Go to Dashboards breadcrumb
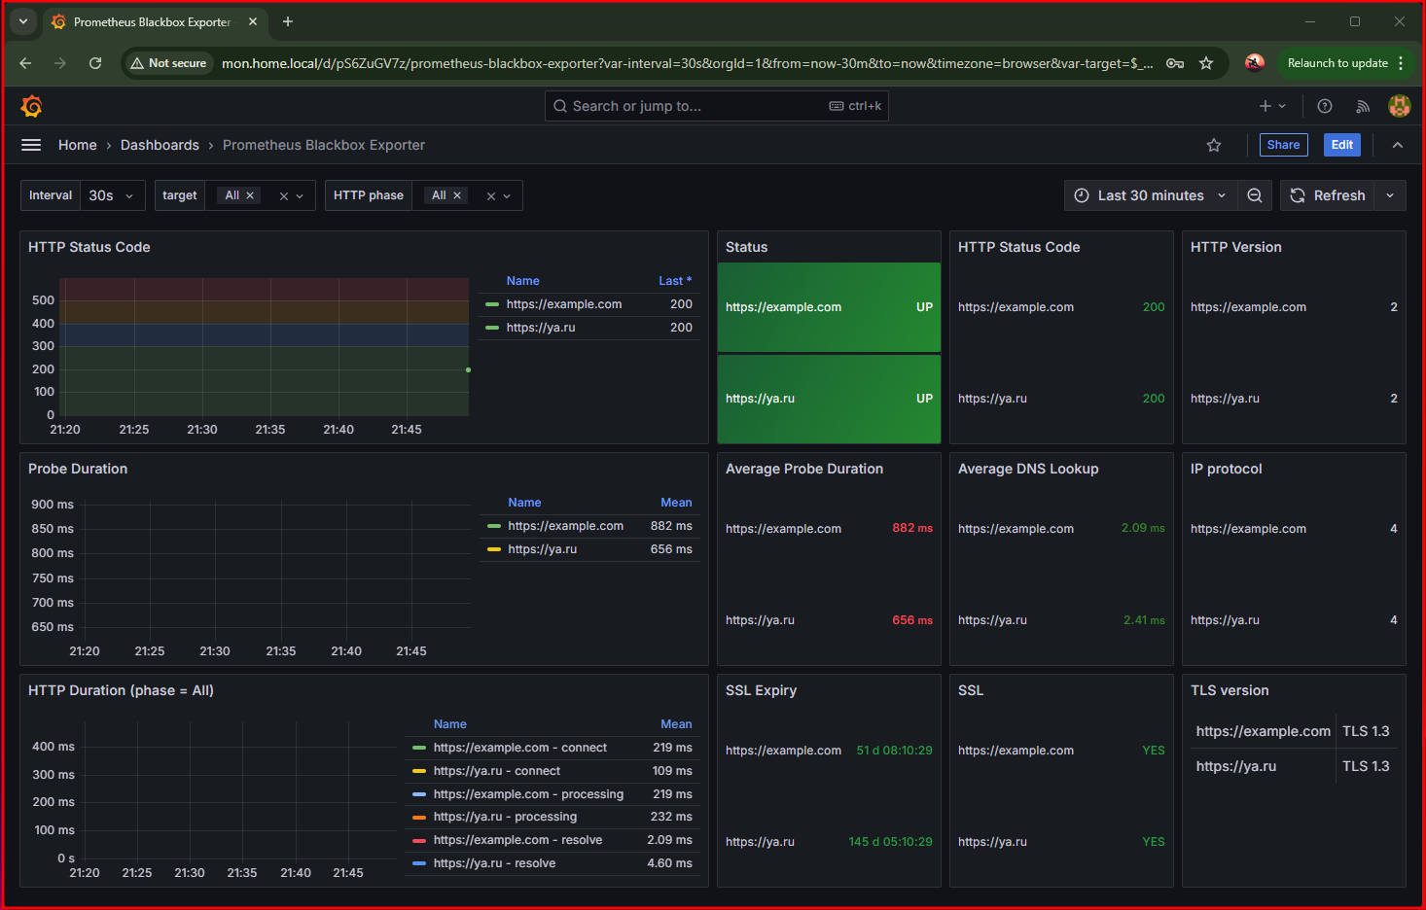Viewport: 1426px width, 910px height. point(160,145)
